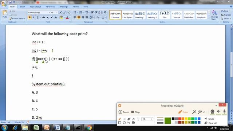The image size is (233, 131).
Task: Click the Format Painter tool
Action: (x=17, y=19)
